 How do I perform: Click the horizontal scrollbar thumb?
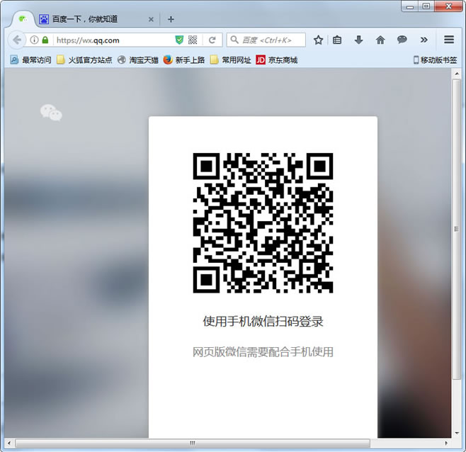[x=193, y=443]
